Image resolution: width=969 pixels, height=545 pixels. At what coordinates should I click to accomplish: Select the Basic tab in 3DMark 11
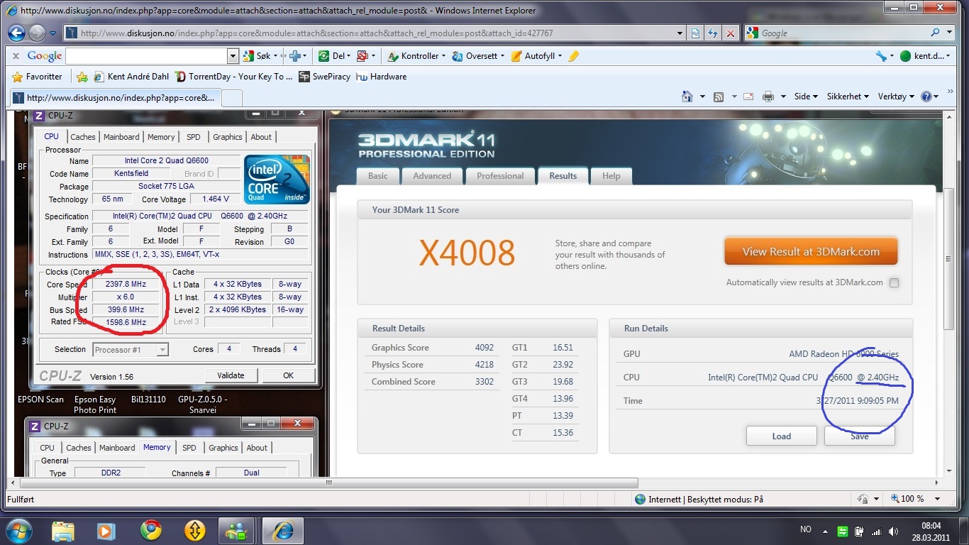378,176
